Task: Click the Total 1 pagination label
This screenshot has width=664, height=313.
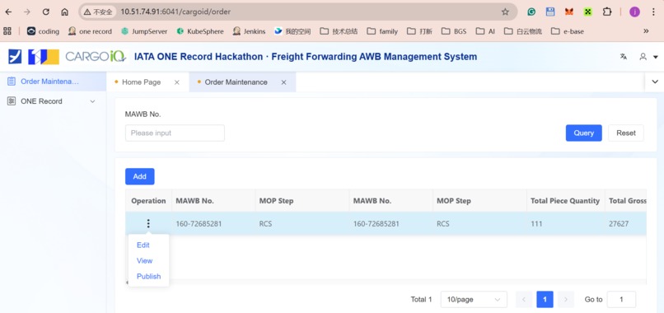Action: 421,300
